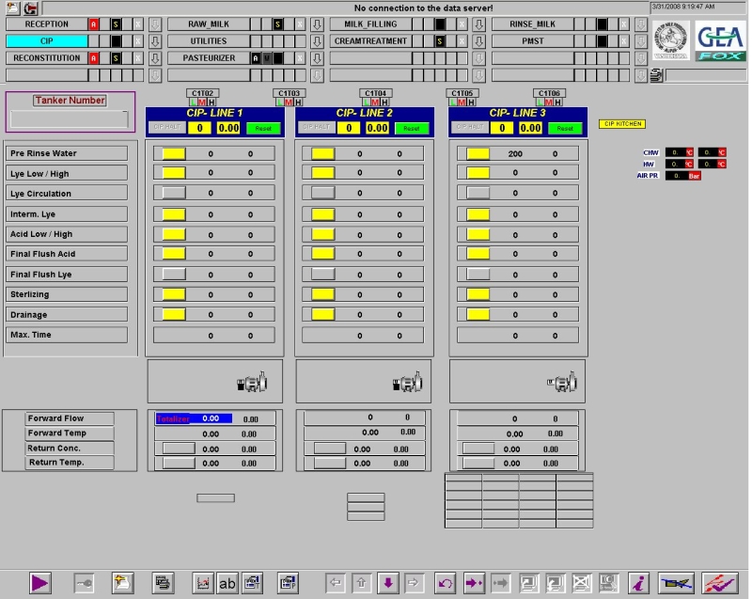Click the purple down arrow navigation icon
The width and height of the screenshot is (752, 599).
point(387,583)
